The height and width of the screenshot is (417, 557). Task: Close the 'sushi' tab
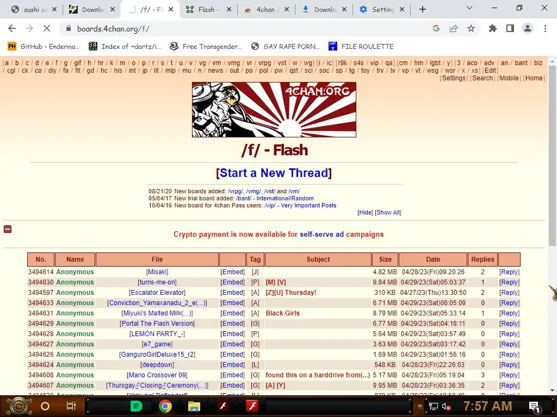54,10
